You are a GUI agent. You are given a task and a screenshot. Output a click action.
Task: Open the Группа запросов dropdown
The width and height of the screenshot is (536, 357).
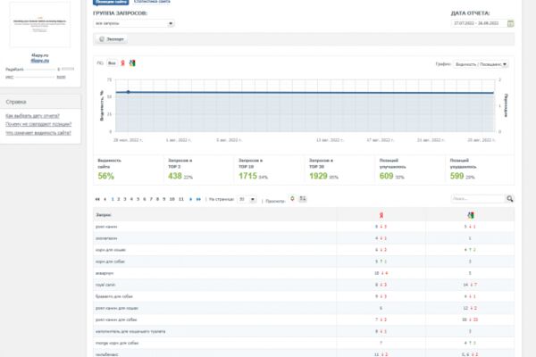tap(134, 23)
